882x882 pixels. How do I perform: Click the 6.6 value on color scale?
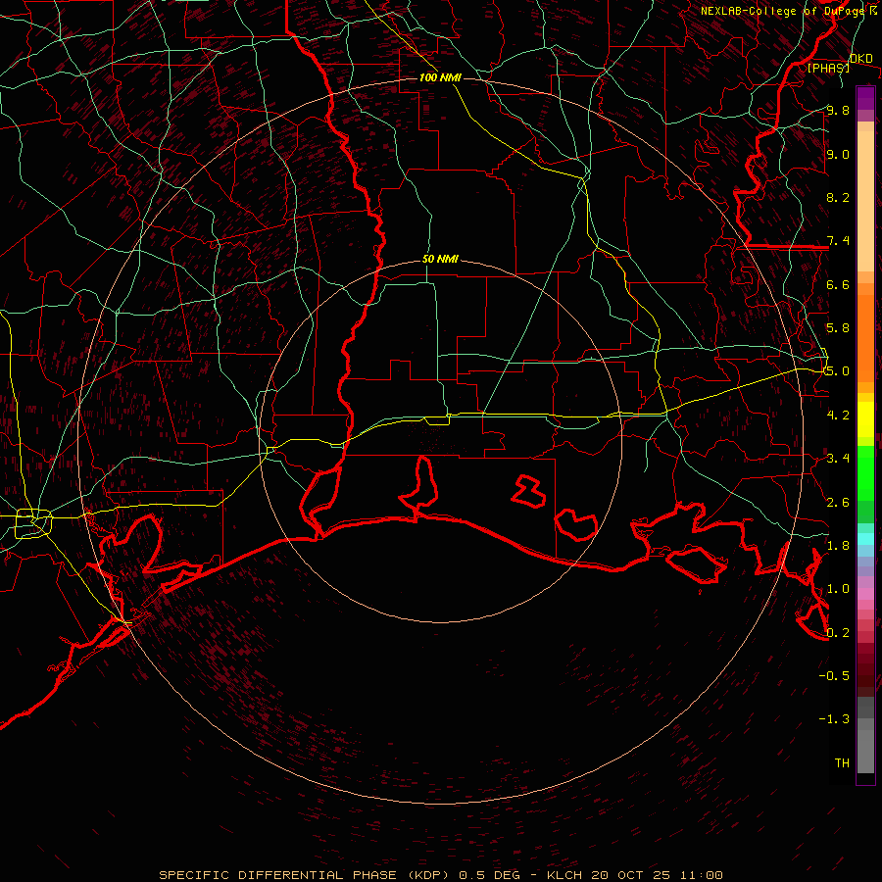pos(838,284)
